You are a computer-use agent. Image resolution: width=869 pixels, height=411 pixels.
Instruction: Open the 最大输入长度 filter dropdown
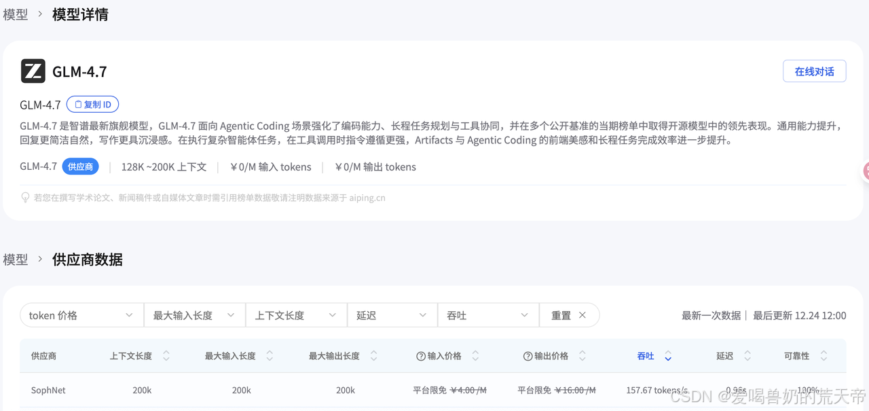(x=194, y=315)
